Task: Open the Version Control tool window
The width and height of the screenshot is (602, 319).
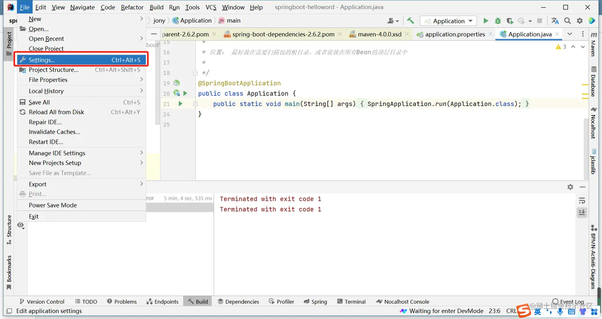Action: (x=41, y=302)
